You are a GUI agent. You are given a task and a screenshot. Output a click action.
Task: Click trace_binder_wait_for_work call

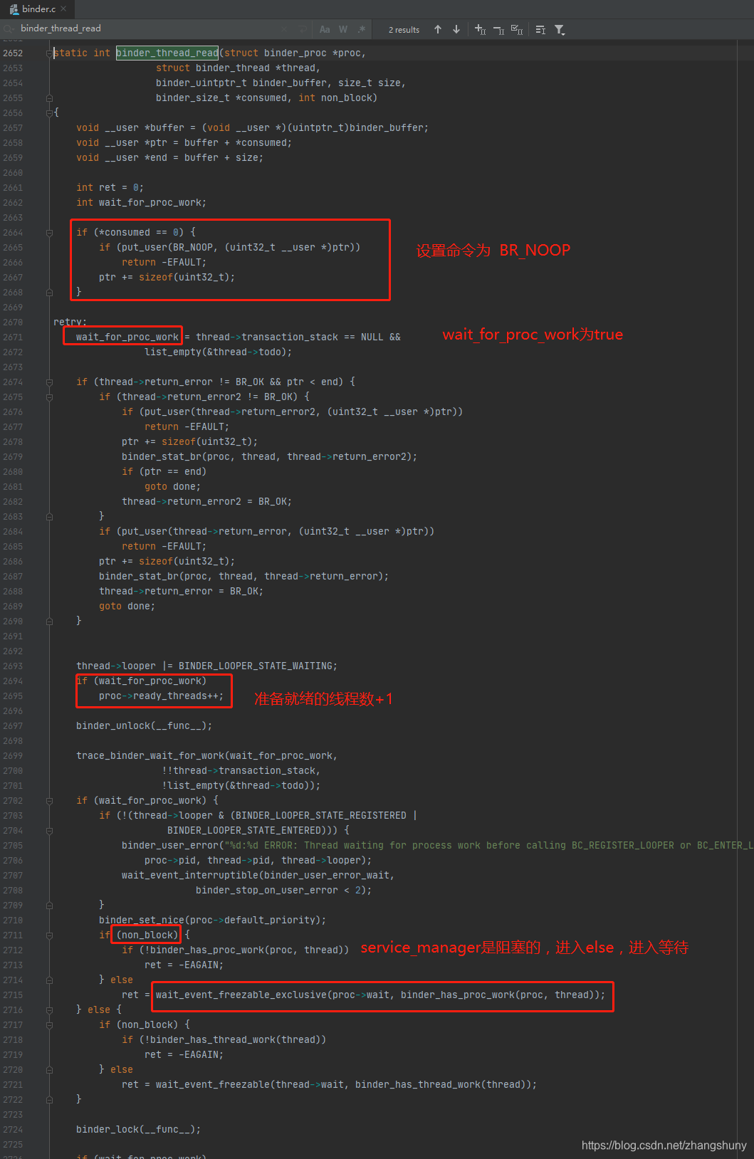pos(206,756)
